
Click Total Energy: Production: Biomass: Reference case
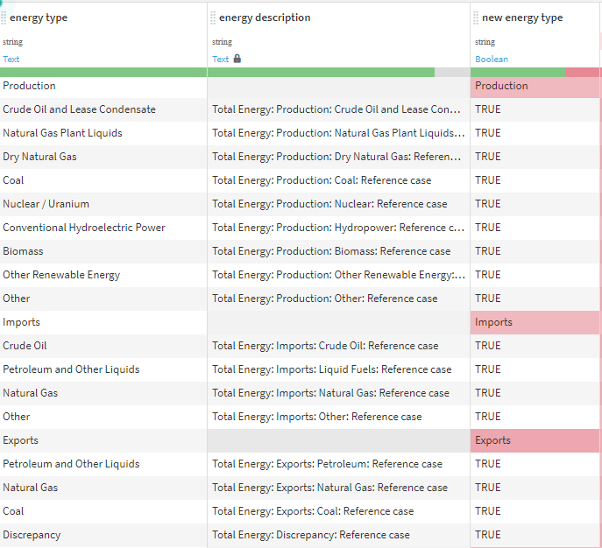coord(331,251)
